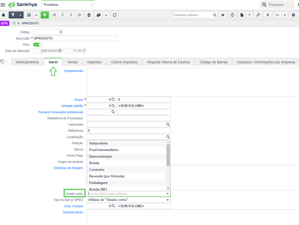Mark 0PRODUTO as favorite with star
This screenshot has width=299, height=225.
(14, 23)
